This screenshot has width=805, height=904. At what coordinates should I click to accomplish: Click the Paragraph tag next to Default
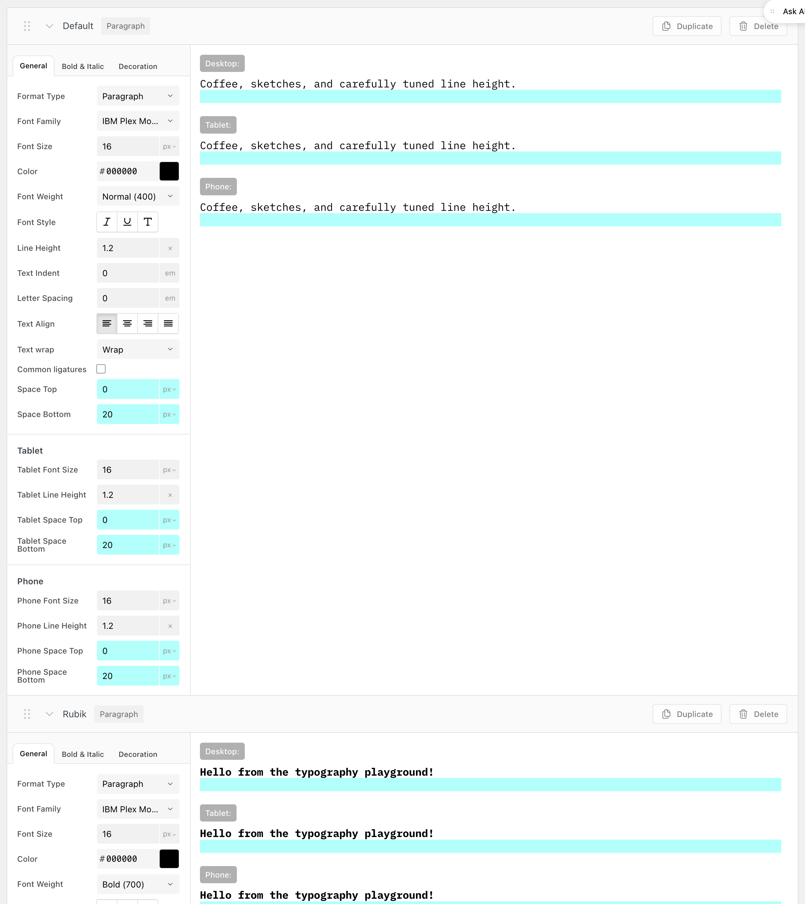click(126, 26)
